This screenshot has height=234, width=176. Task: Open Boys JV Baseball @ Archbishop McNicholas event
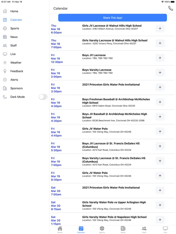[115, 116]
